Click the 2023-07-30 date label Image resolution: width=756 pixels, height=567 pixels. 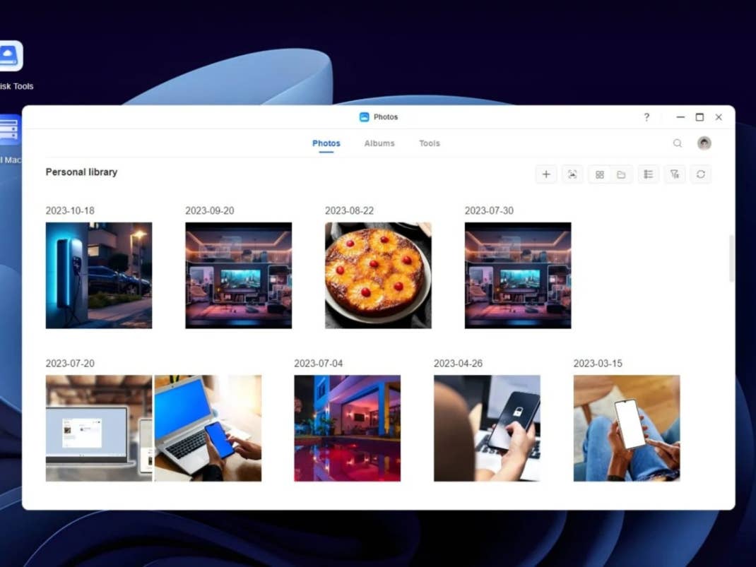tap(489, 210)
